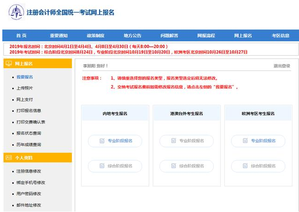Viewport: 299px width, 212px height.
Task: Go to 网上支付 in the sidebar
Action: pyautogui.click(x=25, y=100)
